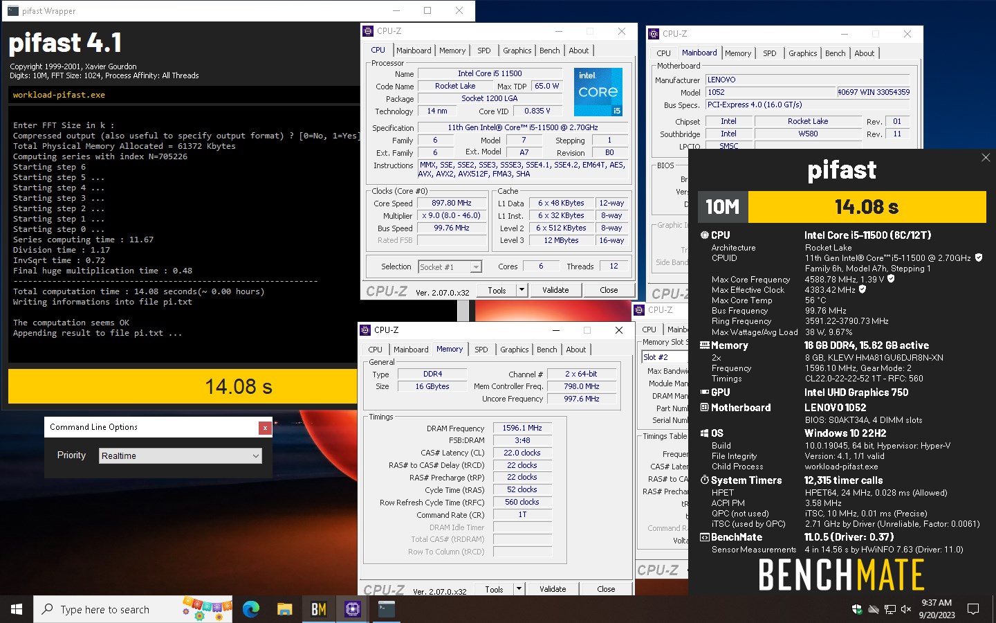The height and width of the screenshot is (623, 996).
Task: Click the Core Speed 897.80 MHz value
Action: click(x=452, y=204)
